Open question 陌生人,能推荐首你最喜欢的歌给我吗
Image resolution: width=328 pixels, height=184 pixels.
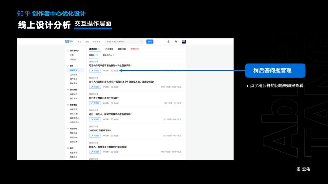pyautogui.click(x=108, y=147)
